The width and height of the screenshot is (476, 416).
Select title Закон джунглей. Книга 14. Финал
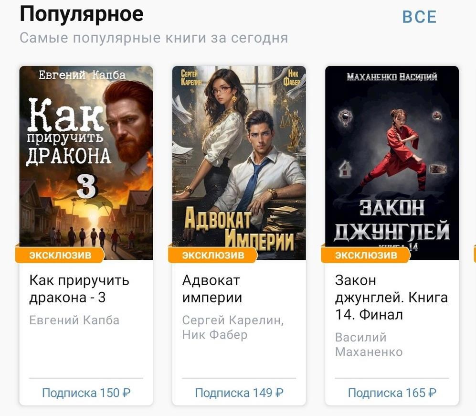click(391, 297)
